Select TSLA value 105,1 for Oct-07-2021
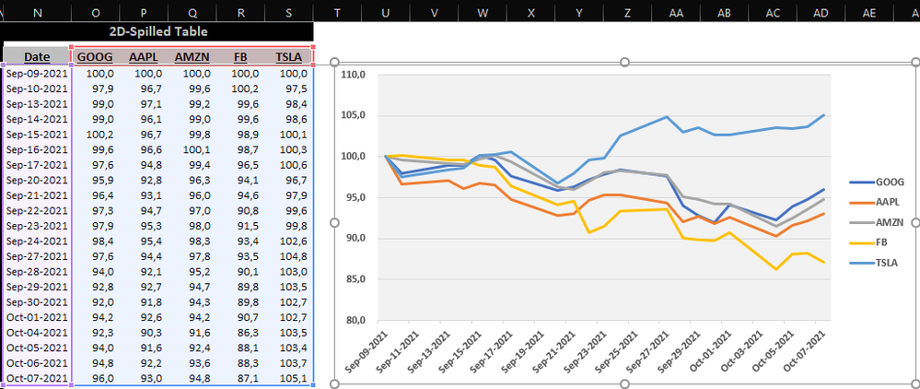920x389 pixels. coord(288,379)
